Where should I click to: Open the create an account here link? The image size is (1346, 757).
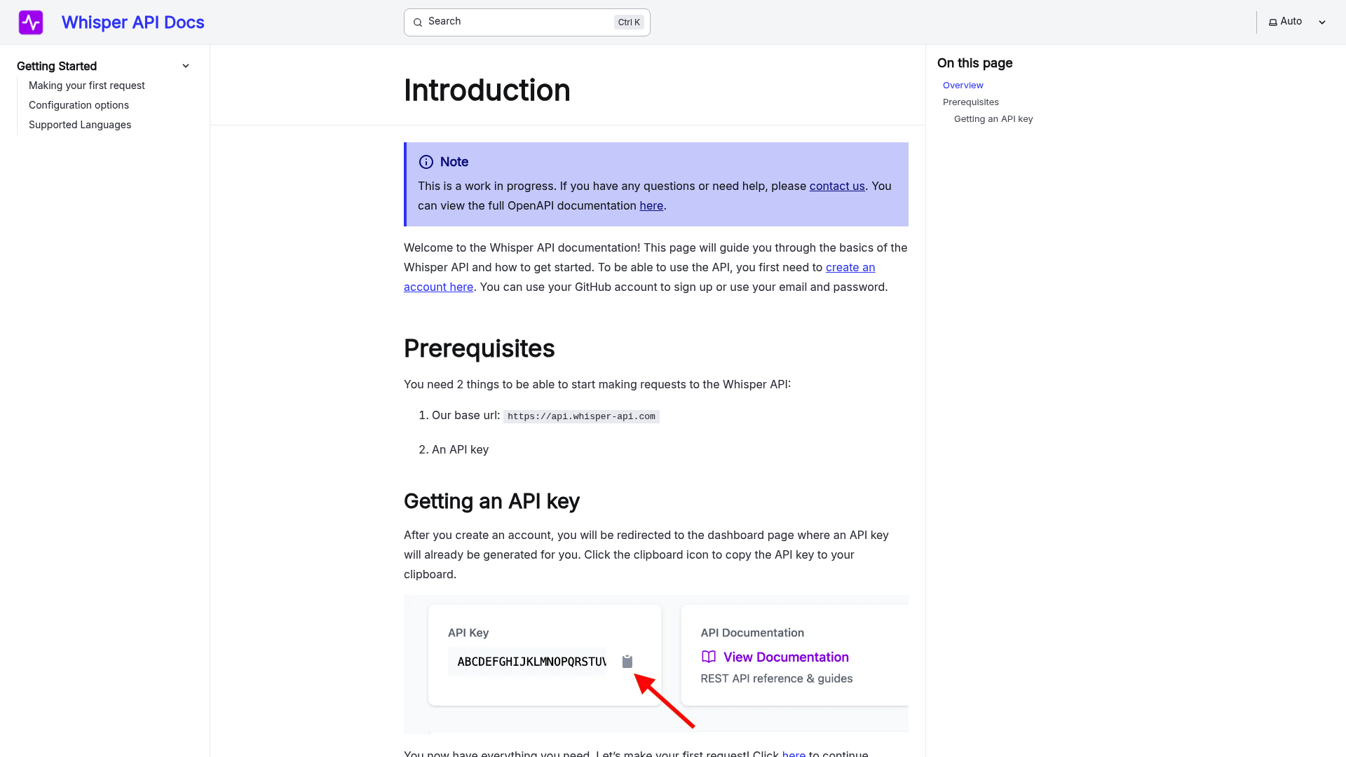point(850,267)
